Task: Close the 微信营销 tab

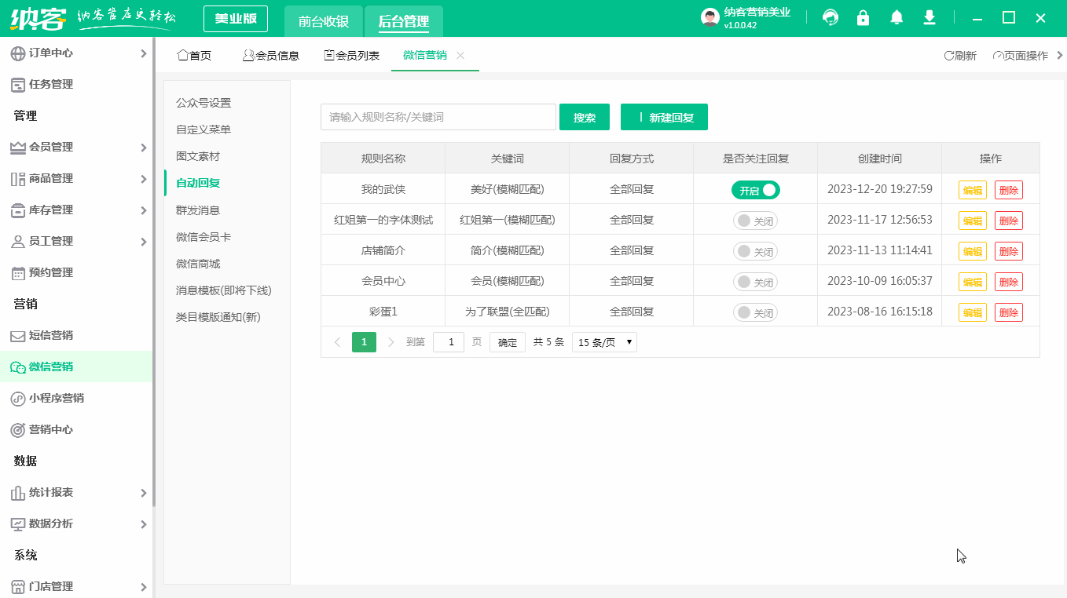Action: pyautogui.click(x=460, y=55)
